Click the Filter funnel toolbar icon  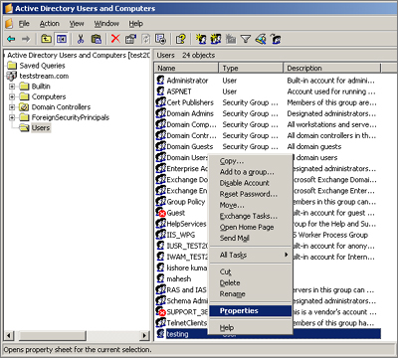click(246, 39)
